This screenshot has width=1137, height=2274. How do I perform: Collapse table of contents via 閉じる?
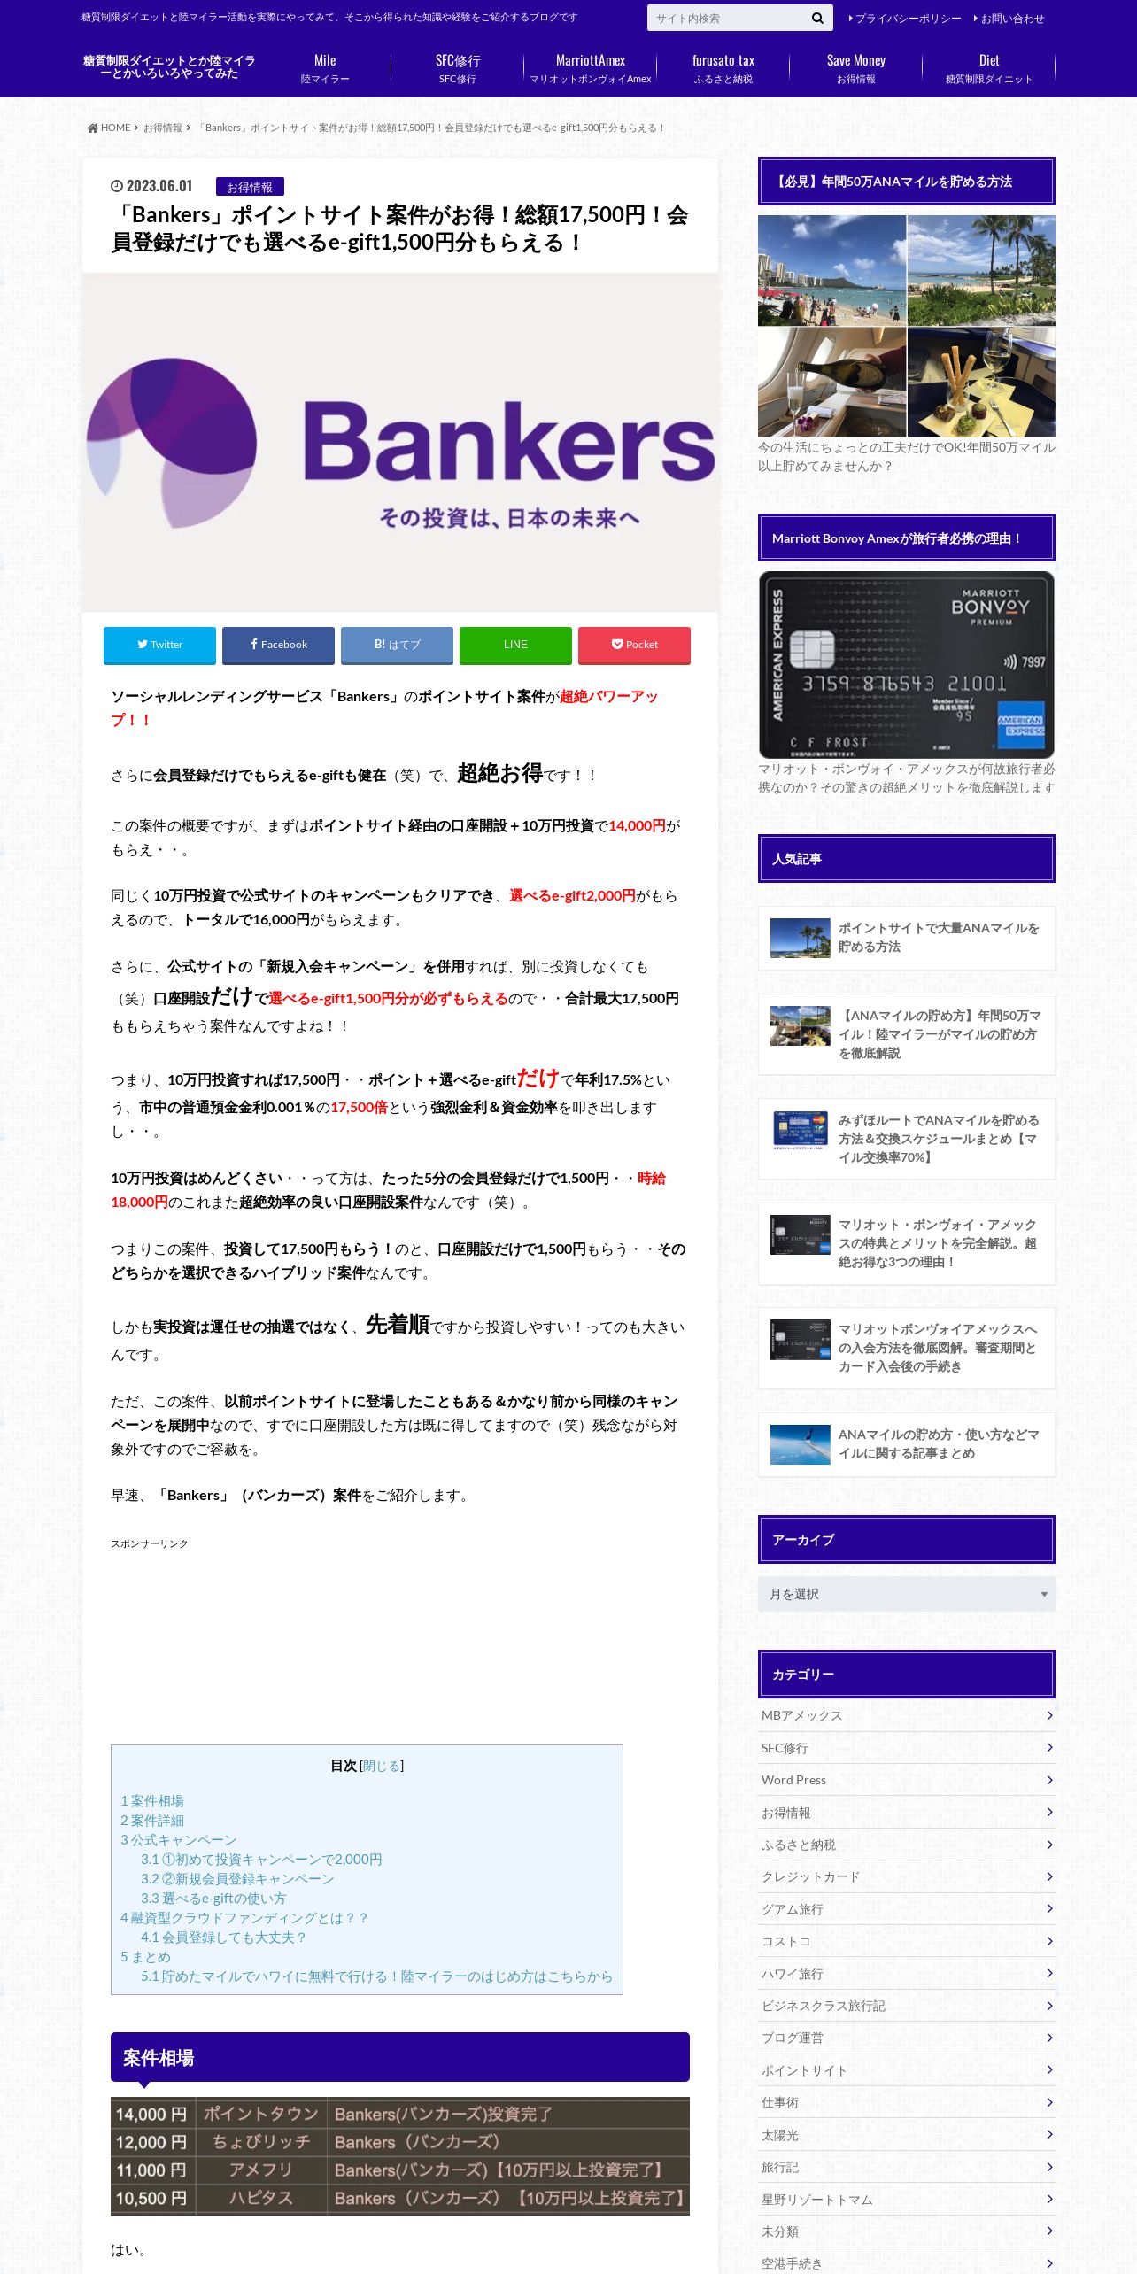click(x=381, y=1766)
